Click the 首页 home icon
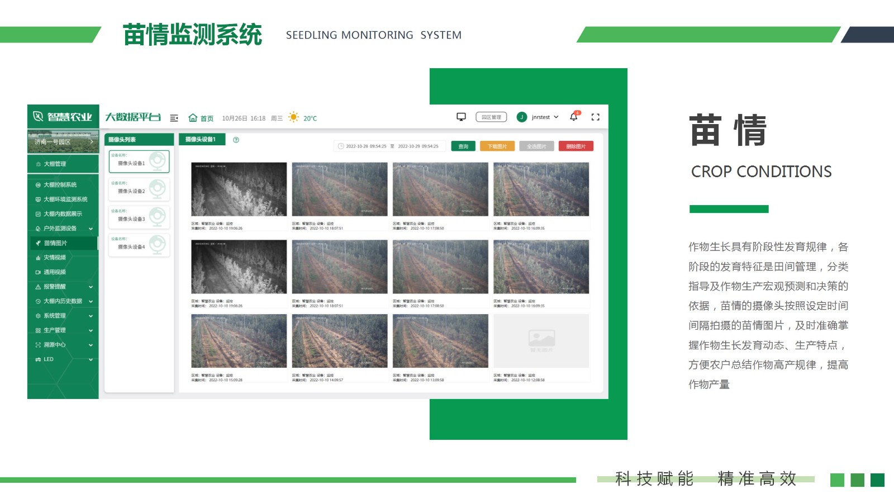The image size is (894, 503). click(193, 118)
